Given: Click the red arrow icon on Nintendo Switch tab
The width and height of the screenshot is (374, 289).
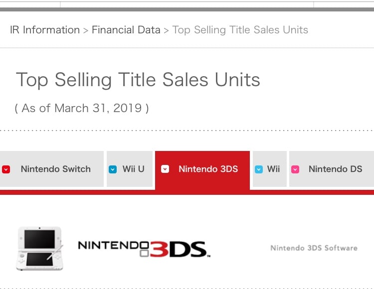Looking at the screenshot, I should click(6, 169).
